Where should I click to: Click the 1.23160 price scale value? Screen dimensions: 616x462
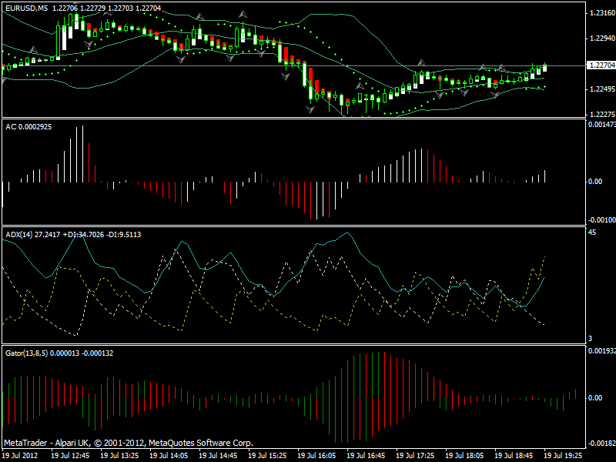pos(602,13)
